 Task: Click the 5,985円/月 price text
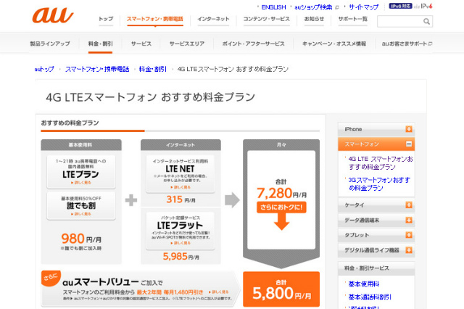click(x=181, y=256)
